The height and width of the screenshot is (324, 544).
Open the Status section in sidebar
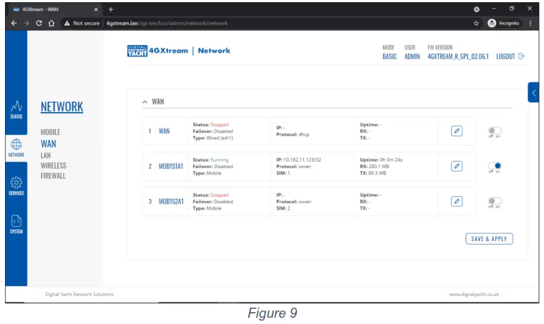click(x=16, y=109)
